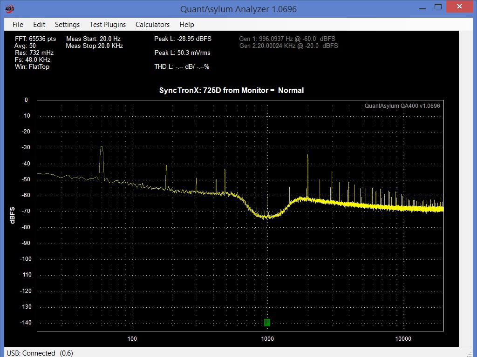Click the Gen 1: 996.0937 Hz generator label
477x357 pixels.
pyautogui.click(x=287, y=39)
